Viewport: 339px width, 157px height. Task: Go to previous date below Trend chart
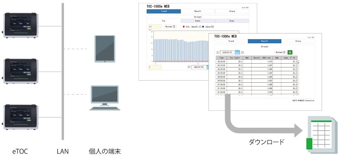pos(189,67)
